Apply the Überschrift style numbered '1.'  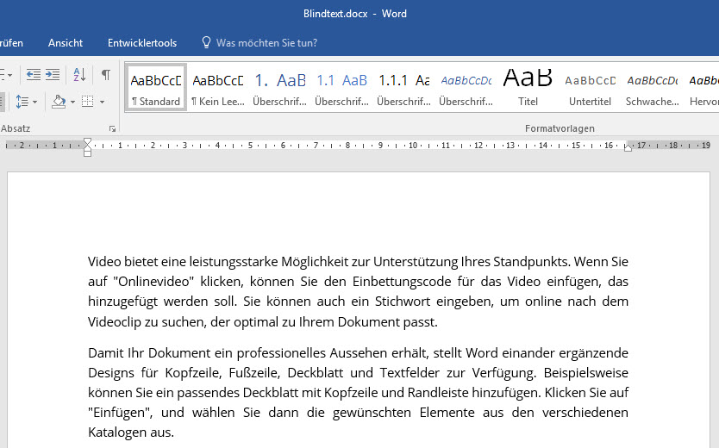point(279,87)
